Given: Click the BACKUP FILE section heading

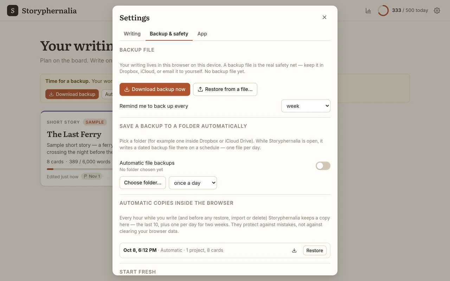Looking at the screenshot, I should point(137,50).
